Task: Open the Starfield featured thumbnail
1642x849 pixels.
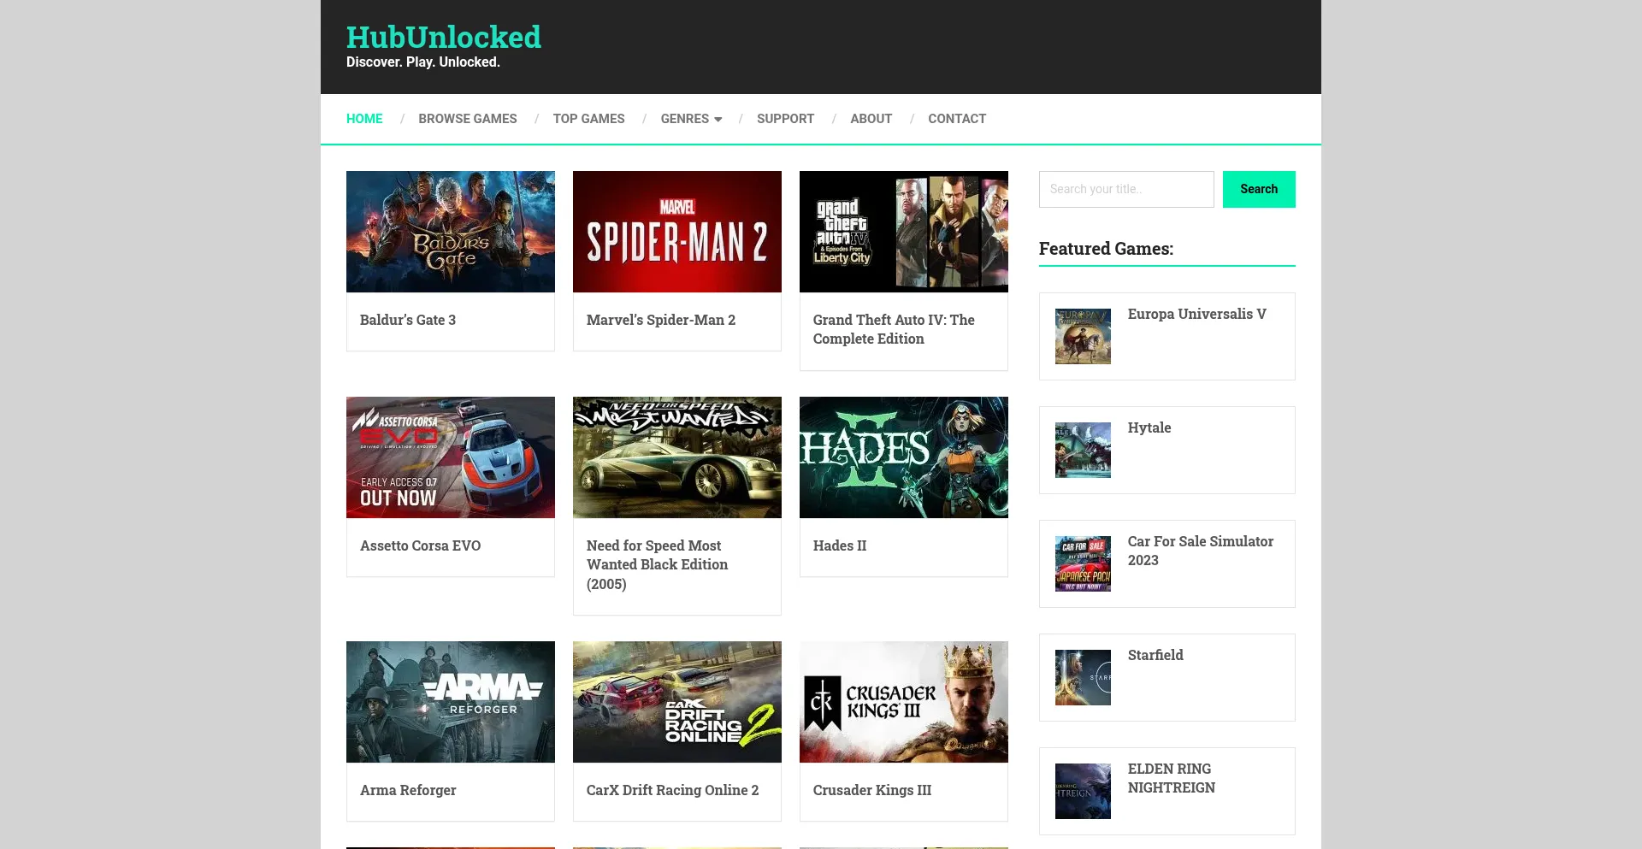Action: pos(1083,677)
